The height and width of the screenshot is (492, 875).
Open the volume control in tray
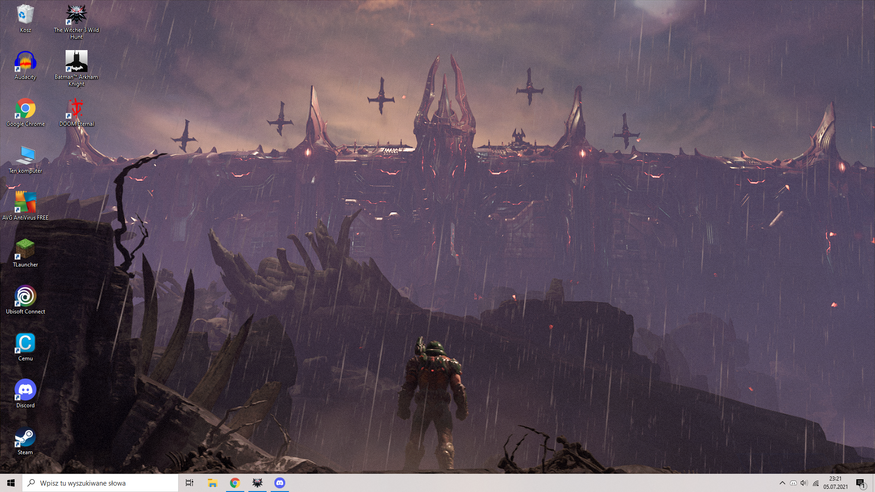804,483
